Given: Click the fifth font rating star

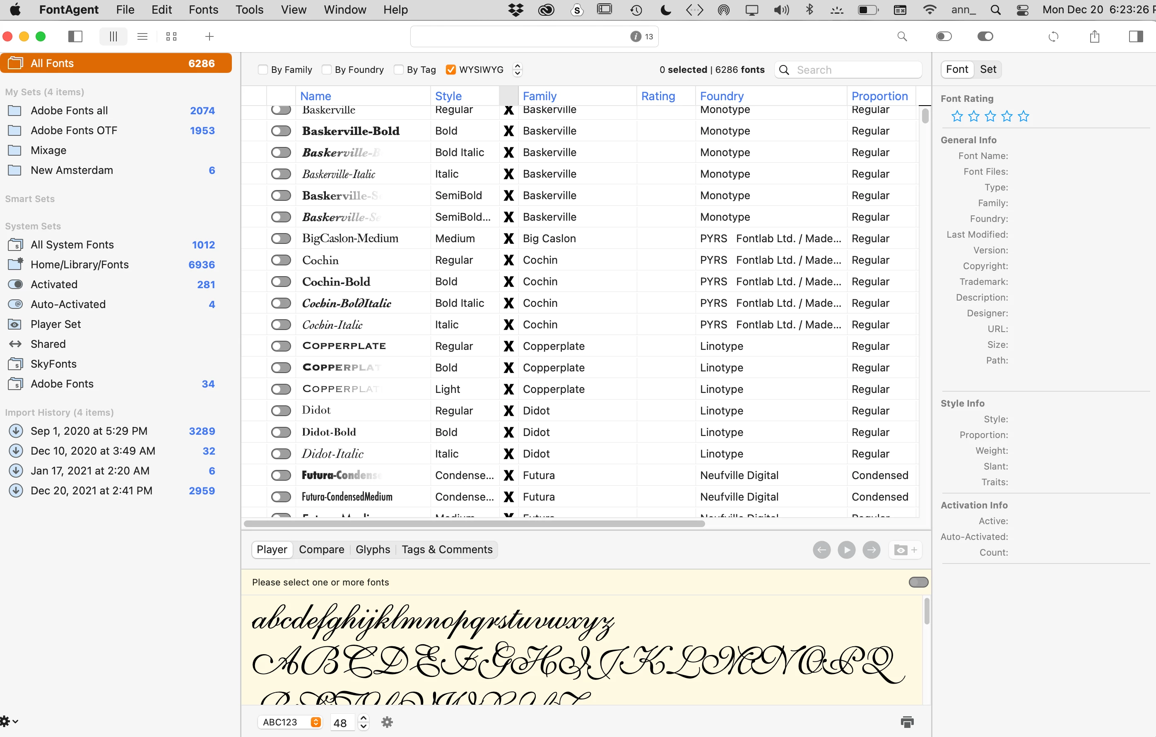Looking at the screenshot, I should [x=1024, y=116].
